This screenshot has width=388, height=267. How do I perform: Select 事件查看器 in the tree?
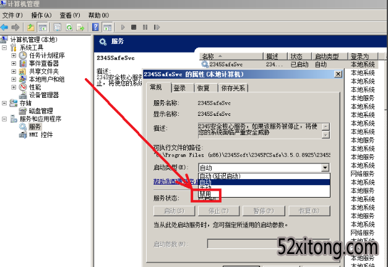point(44,63)
